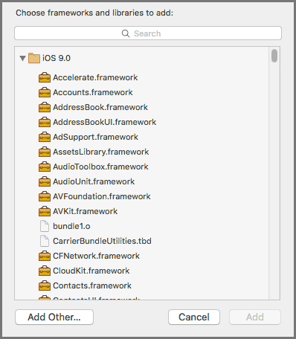296x339 pixels.
Task: Select the AudioUnit.framework name
Action: point(94,181)
